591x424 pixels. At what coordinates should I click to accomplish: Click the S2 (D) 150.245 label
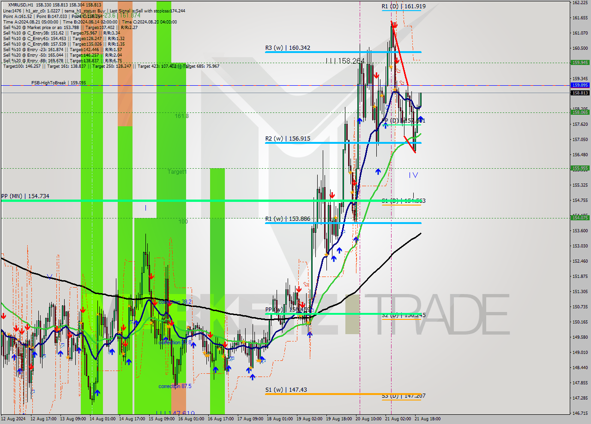click(x=404, y=315)
